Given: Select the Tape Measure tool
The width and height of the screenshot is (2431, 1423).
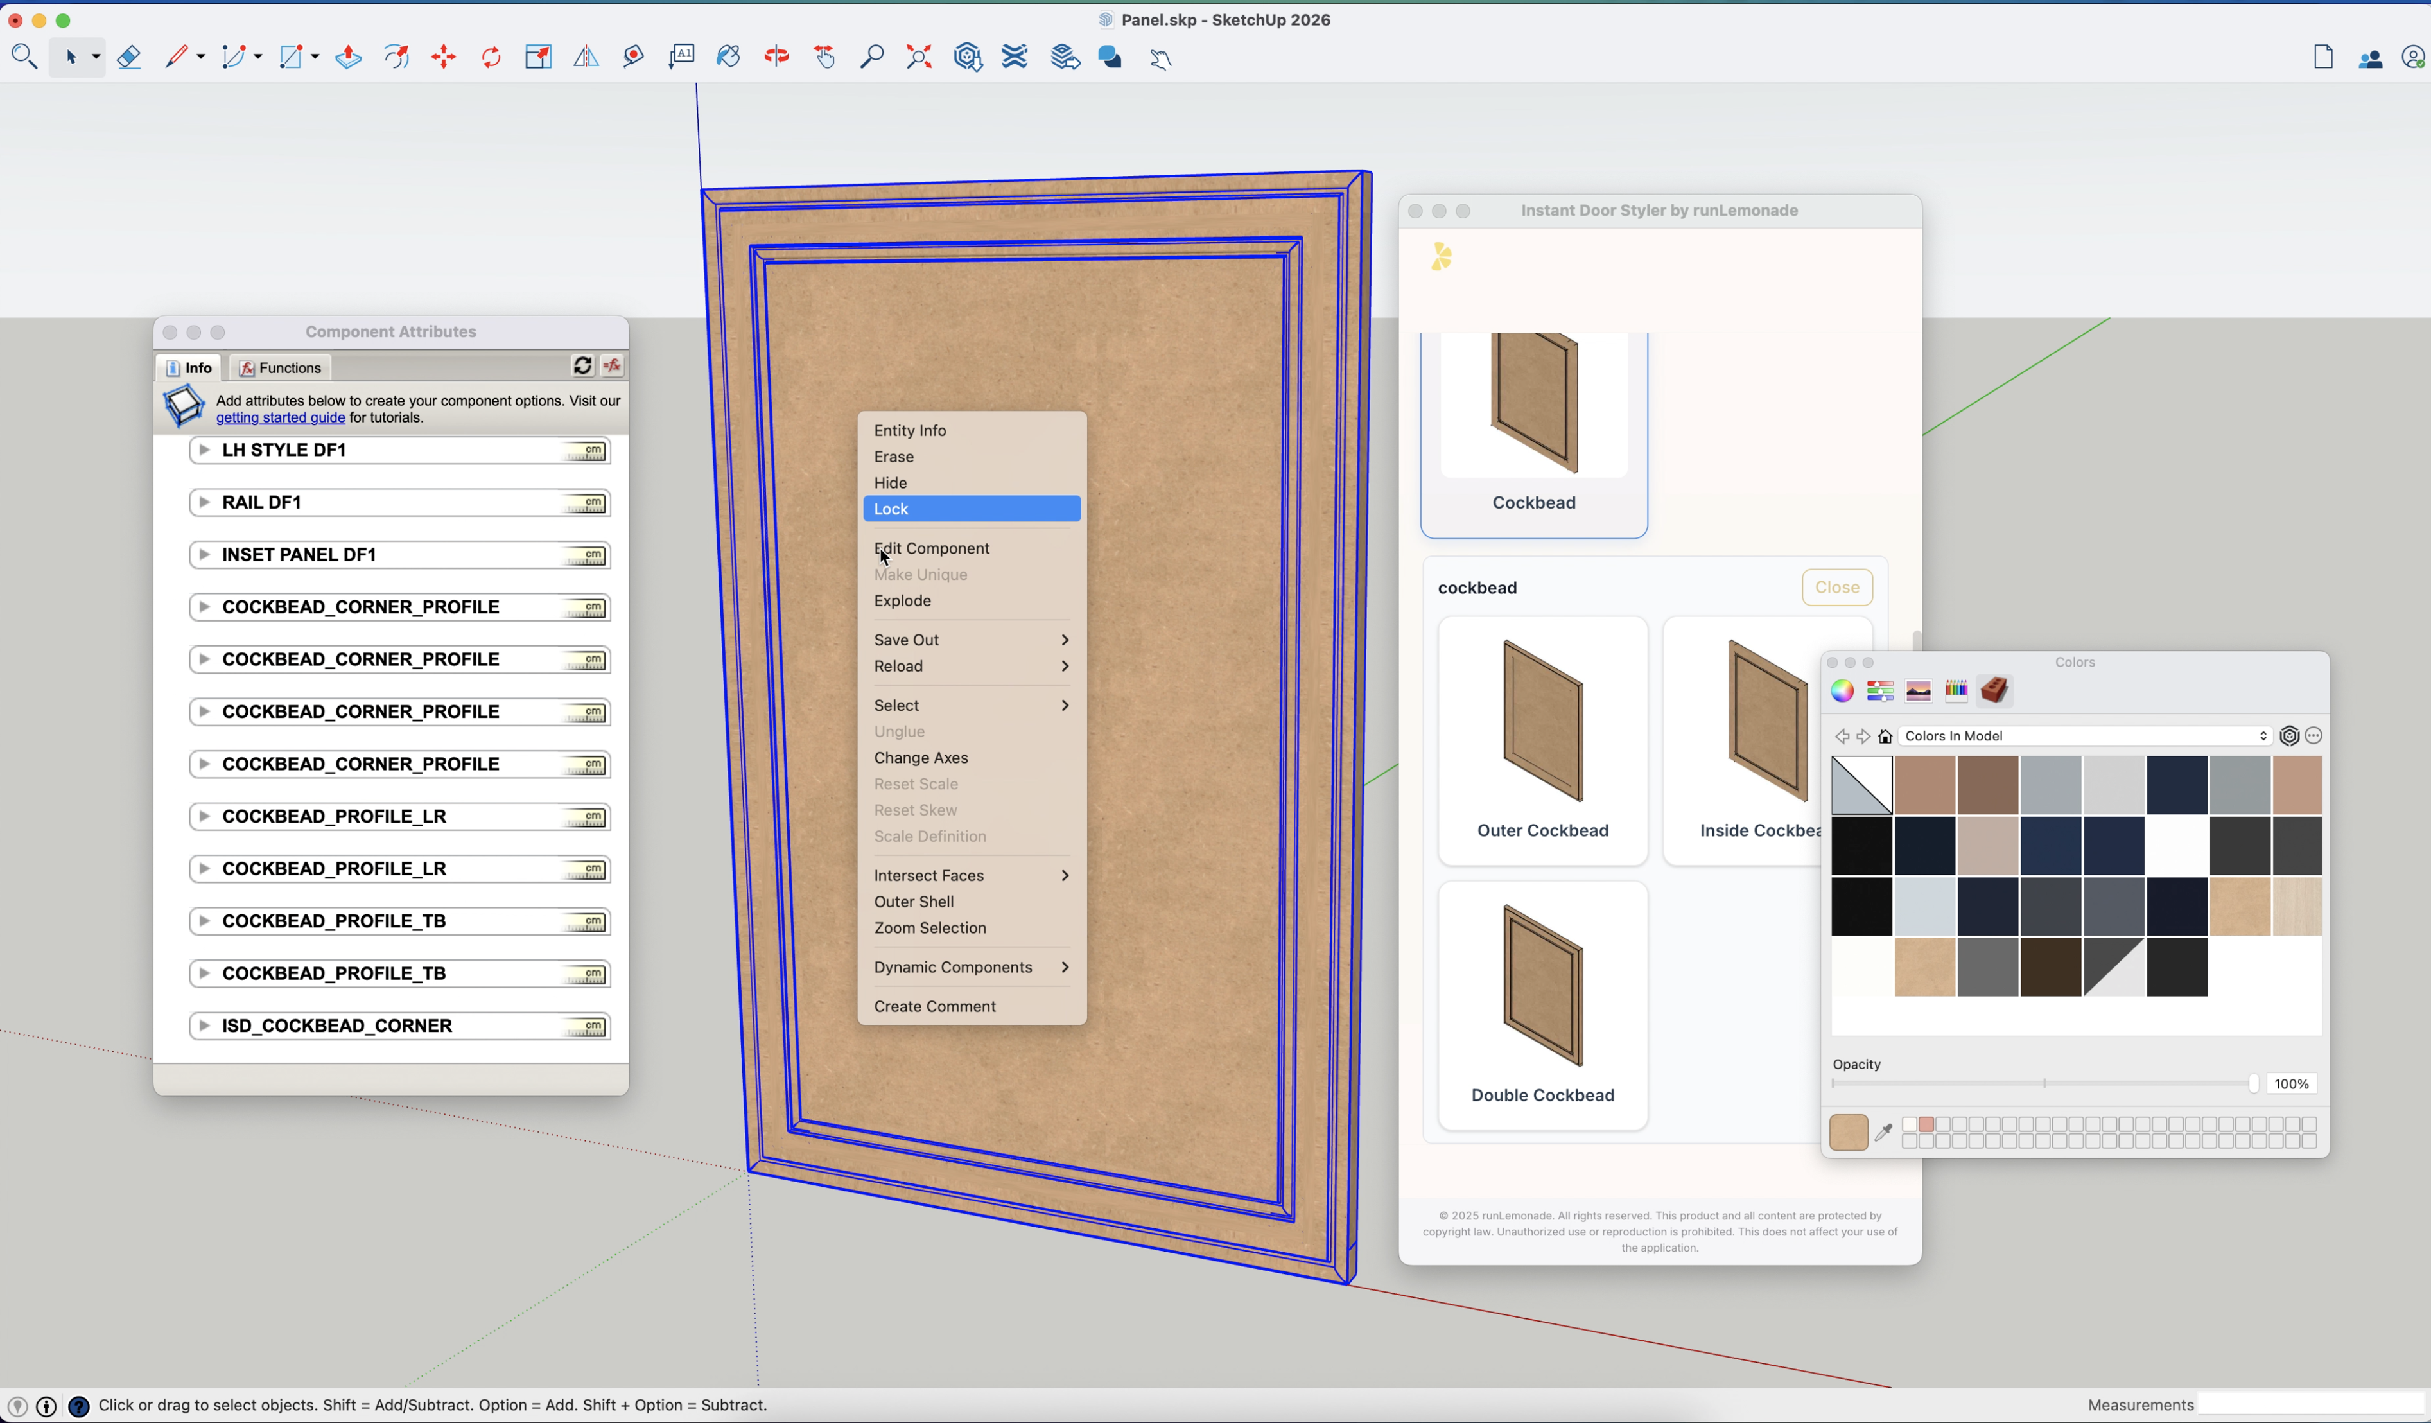Looking at the screenshot, I should point(633,57).
